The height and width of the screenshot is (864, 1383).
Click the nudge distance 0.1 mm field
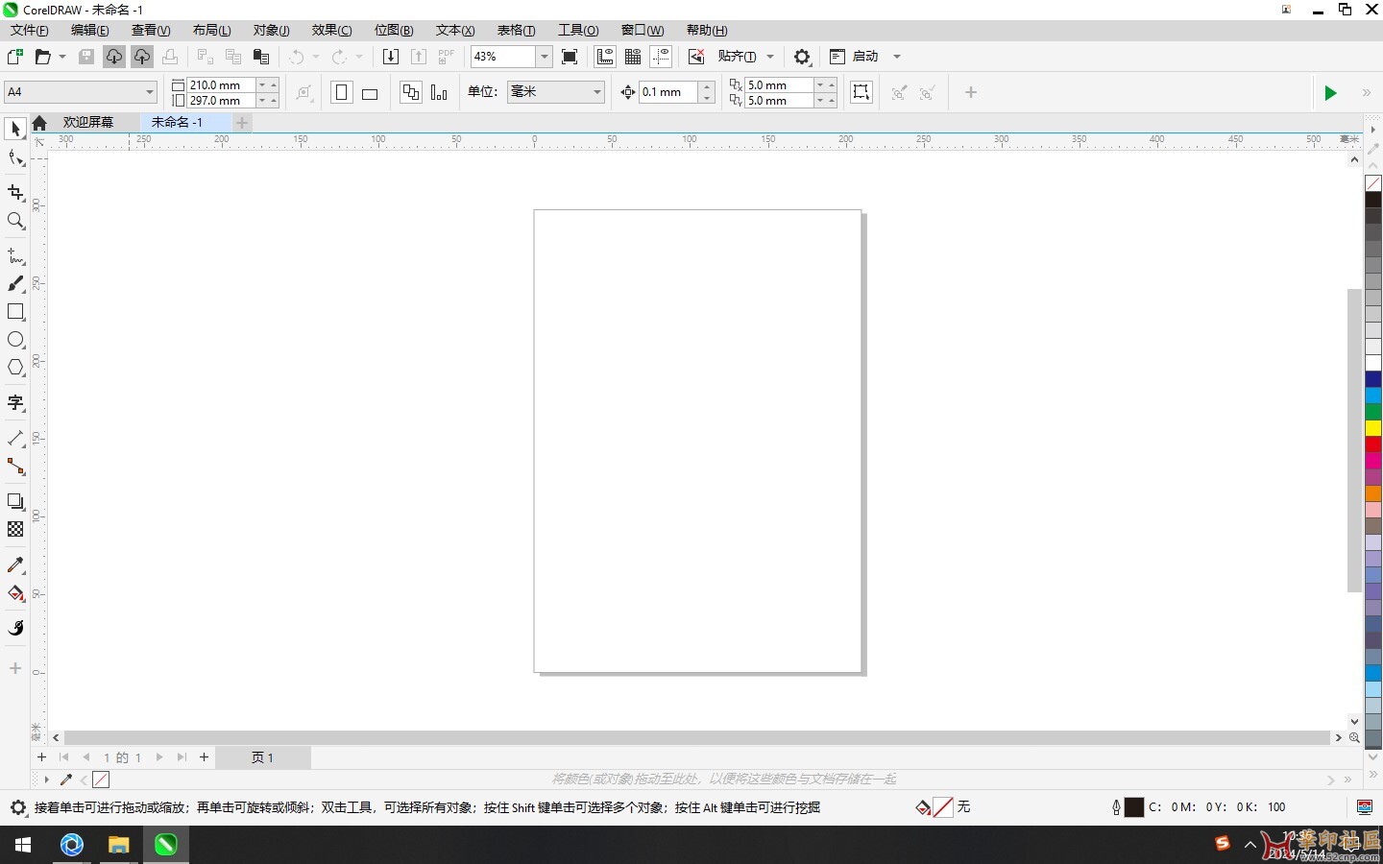click(x=669, y=92)
